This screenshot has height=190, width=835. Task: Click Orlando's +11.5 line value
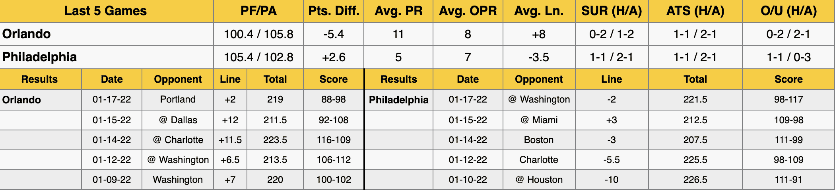coord(230,140)
